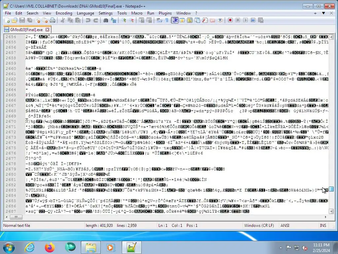Viewport: 338px width, 254px height.
Task: Open the User Defined Language icon
Action: point(182,20)
